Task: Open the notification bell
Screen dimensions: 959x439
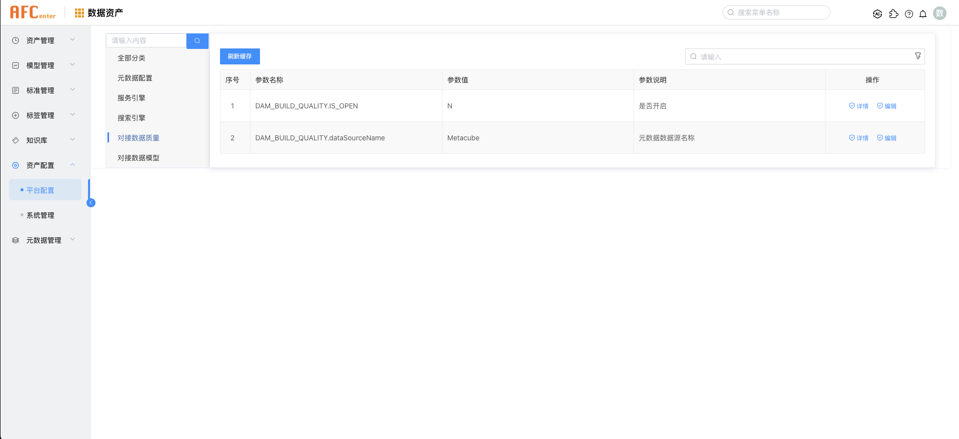Action: 923,14
